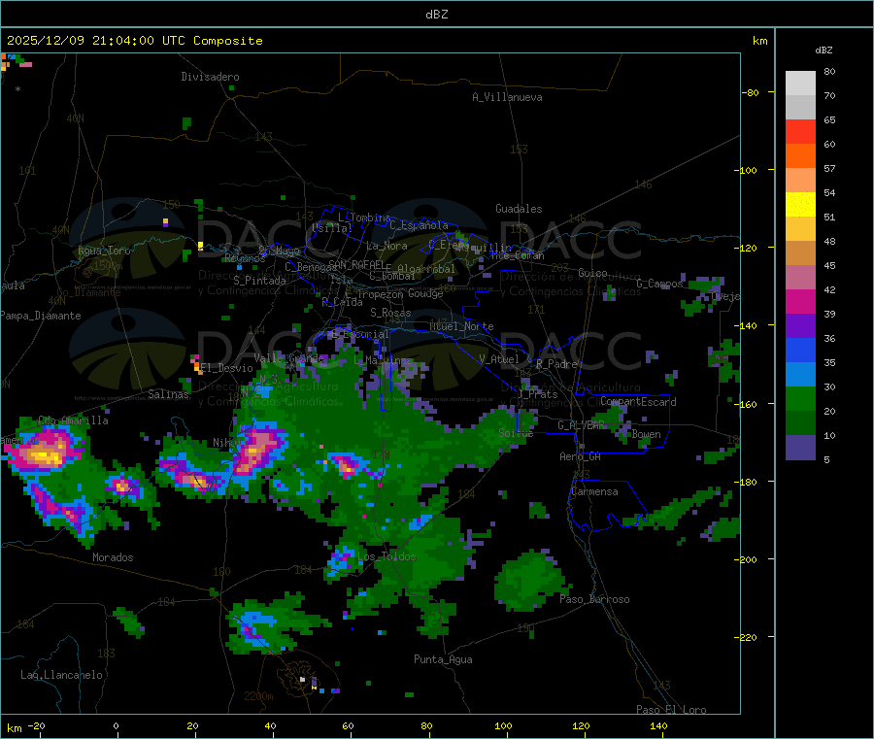The height and width of the screenshot is (739, 874).
Task: Click the light gray 70-80 dBZ legend swatch
Action: 800,84
